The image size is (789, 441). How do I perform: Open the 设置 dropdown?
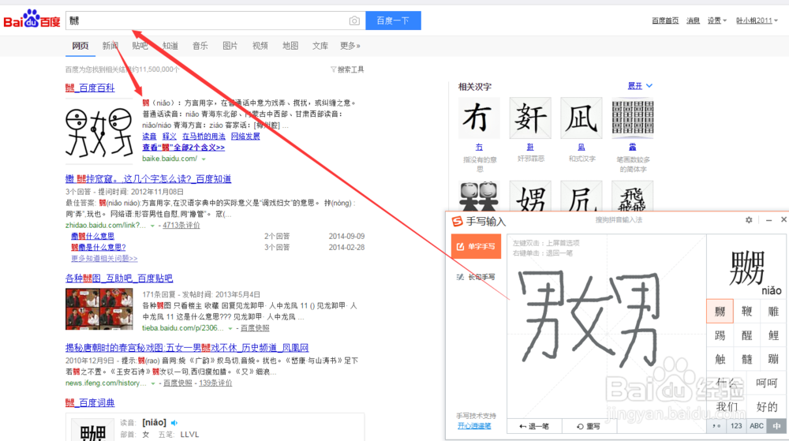click(x=717, y=21)
